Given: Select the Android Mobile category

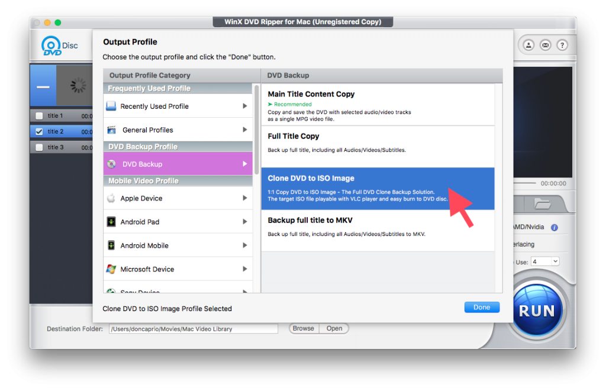Looking at the screenshot, I should click(178, 245).
